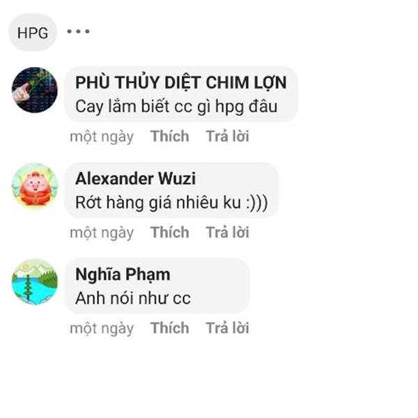The width and height of the screenshot is (418, 418).
Task: Like Nghĩa Phạm's comment with Thích
Action: [170, 328]
